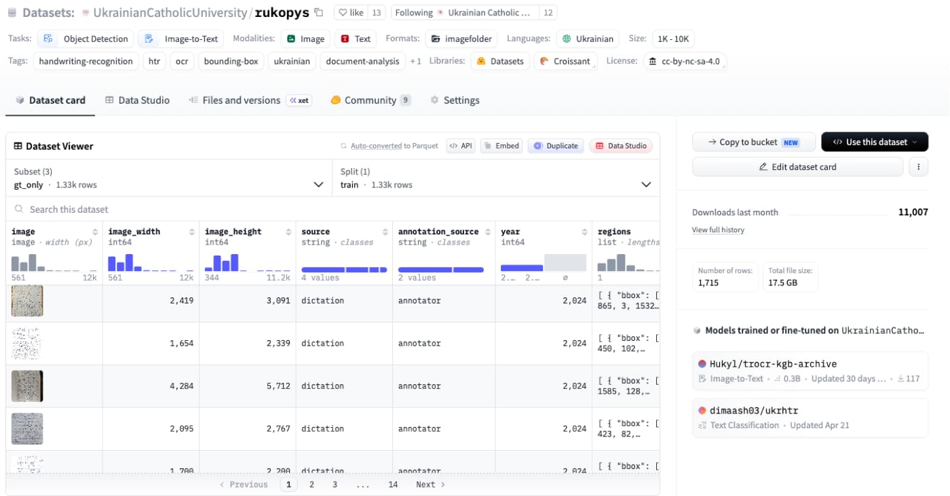Viewport: 950px width, 496px height.
Task: Focus the Search this dataset field
Action: tap(332, 209)
